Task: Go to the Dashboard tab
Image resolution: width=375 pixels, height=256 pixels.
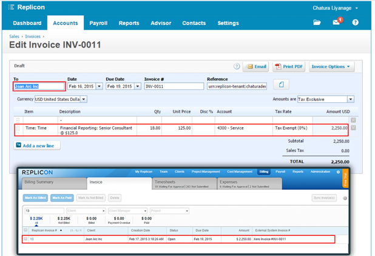Action: (27, 23)
